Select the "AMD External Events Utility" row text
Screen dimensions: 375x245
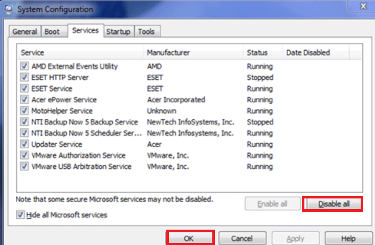coord(75,66)
